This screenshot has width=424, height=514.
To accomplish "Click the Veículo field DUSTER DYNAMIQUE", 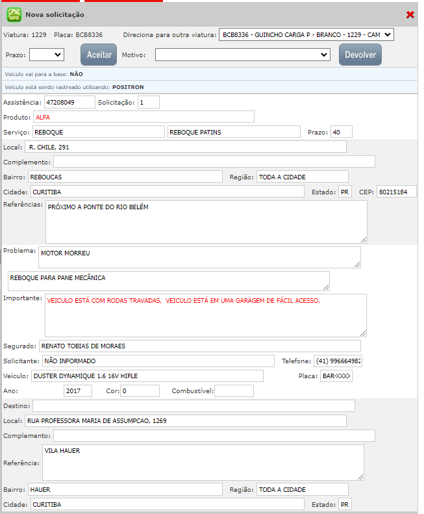I will (x=147, y=376).
